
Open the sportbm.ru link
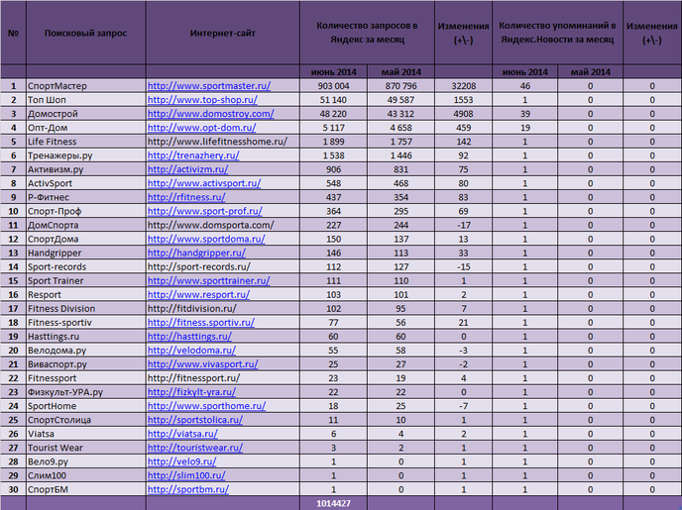pos(188,489)
